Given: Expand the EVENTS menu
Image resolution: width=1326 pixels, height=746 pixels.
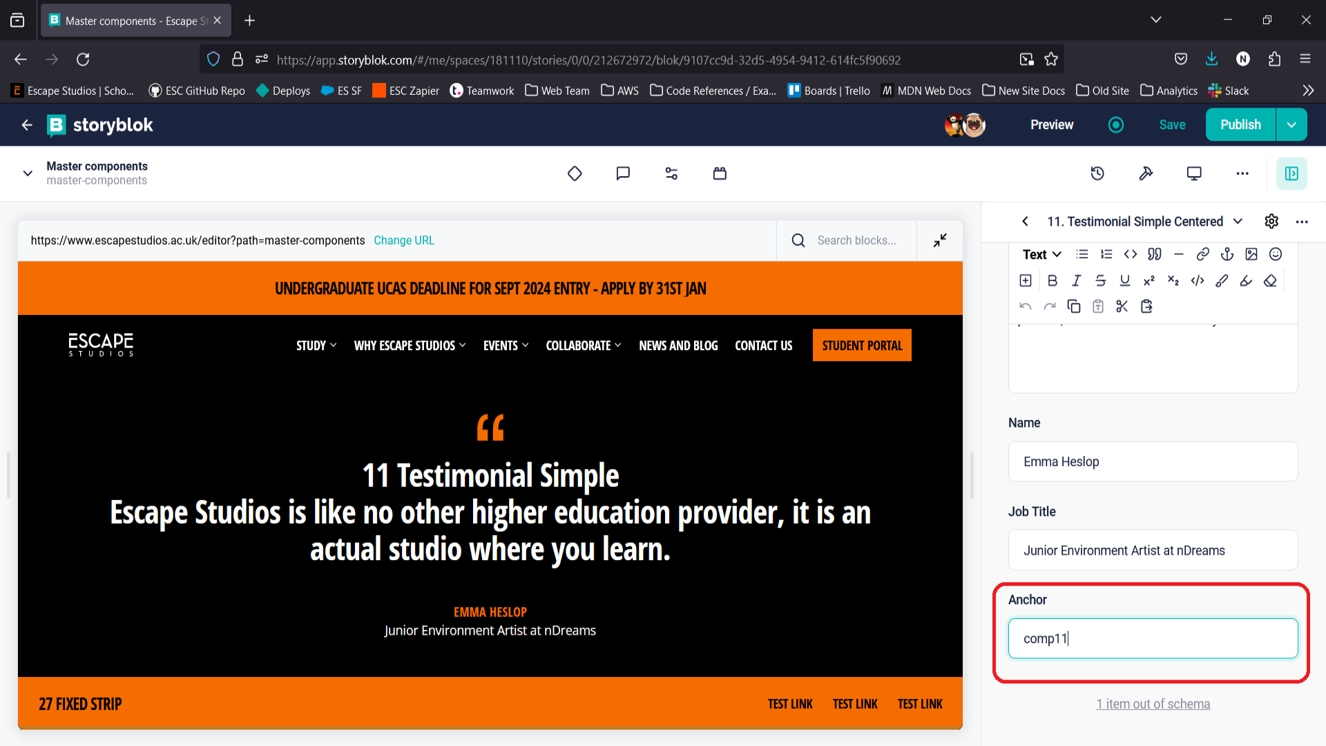Looking at the screenshot, I should click(506, 345).
